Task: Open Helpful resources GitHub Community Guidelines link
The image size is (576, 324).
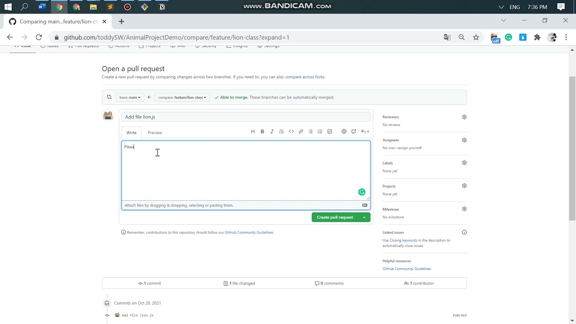Action: [x=407, y=269]
